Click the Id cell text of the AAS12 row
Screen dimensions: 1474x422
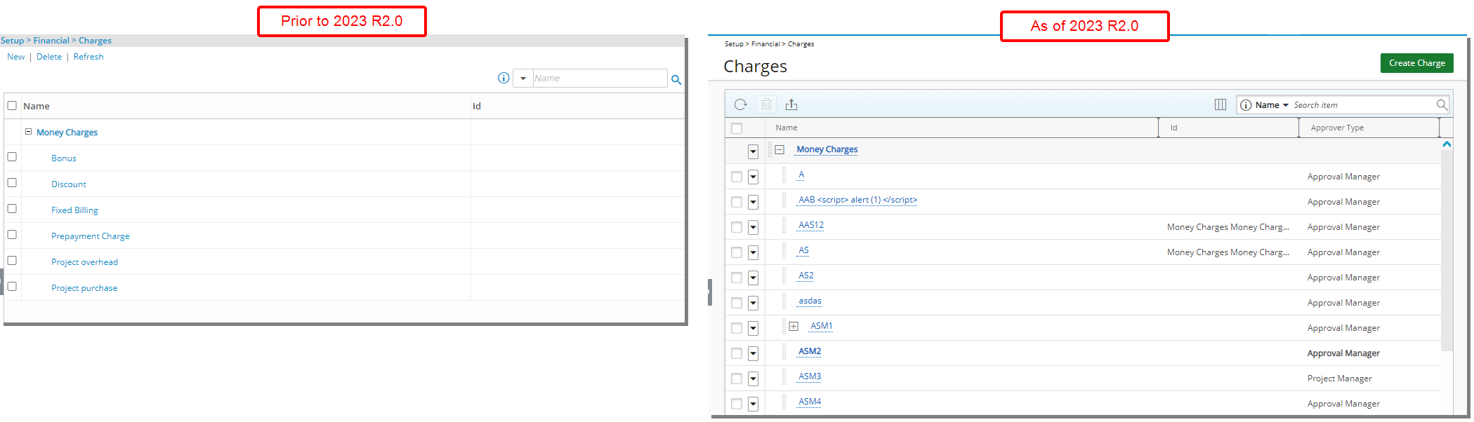tap(1228, 227)
